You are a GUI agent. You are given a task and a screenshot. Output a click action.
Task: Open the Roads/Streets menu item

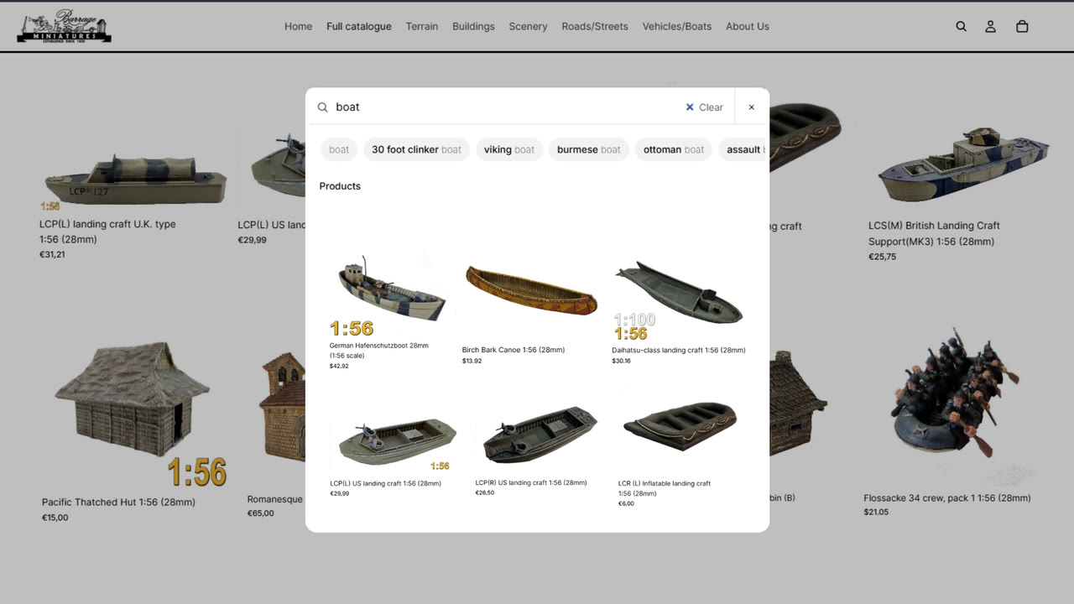595,26
